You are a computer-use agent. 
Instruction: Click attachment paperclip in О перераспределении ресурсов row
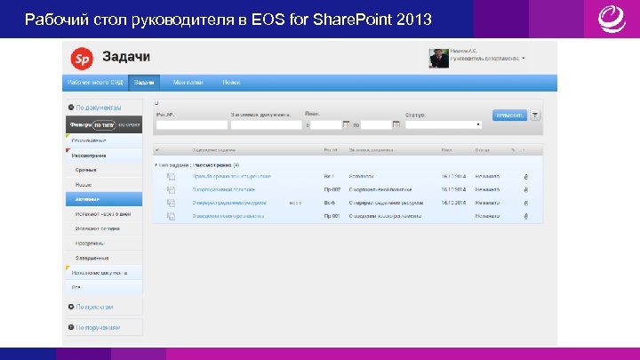click(x=525, y=203)
